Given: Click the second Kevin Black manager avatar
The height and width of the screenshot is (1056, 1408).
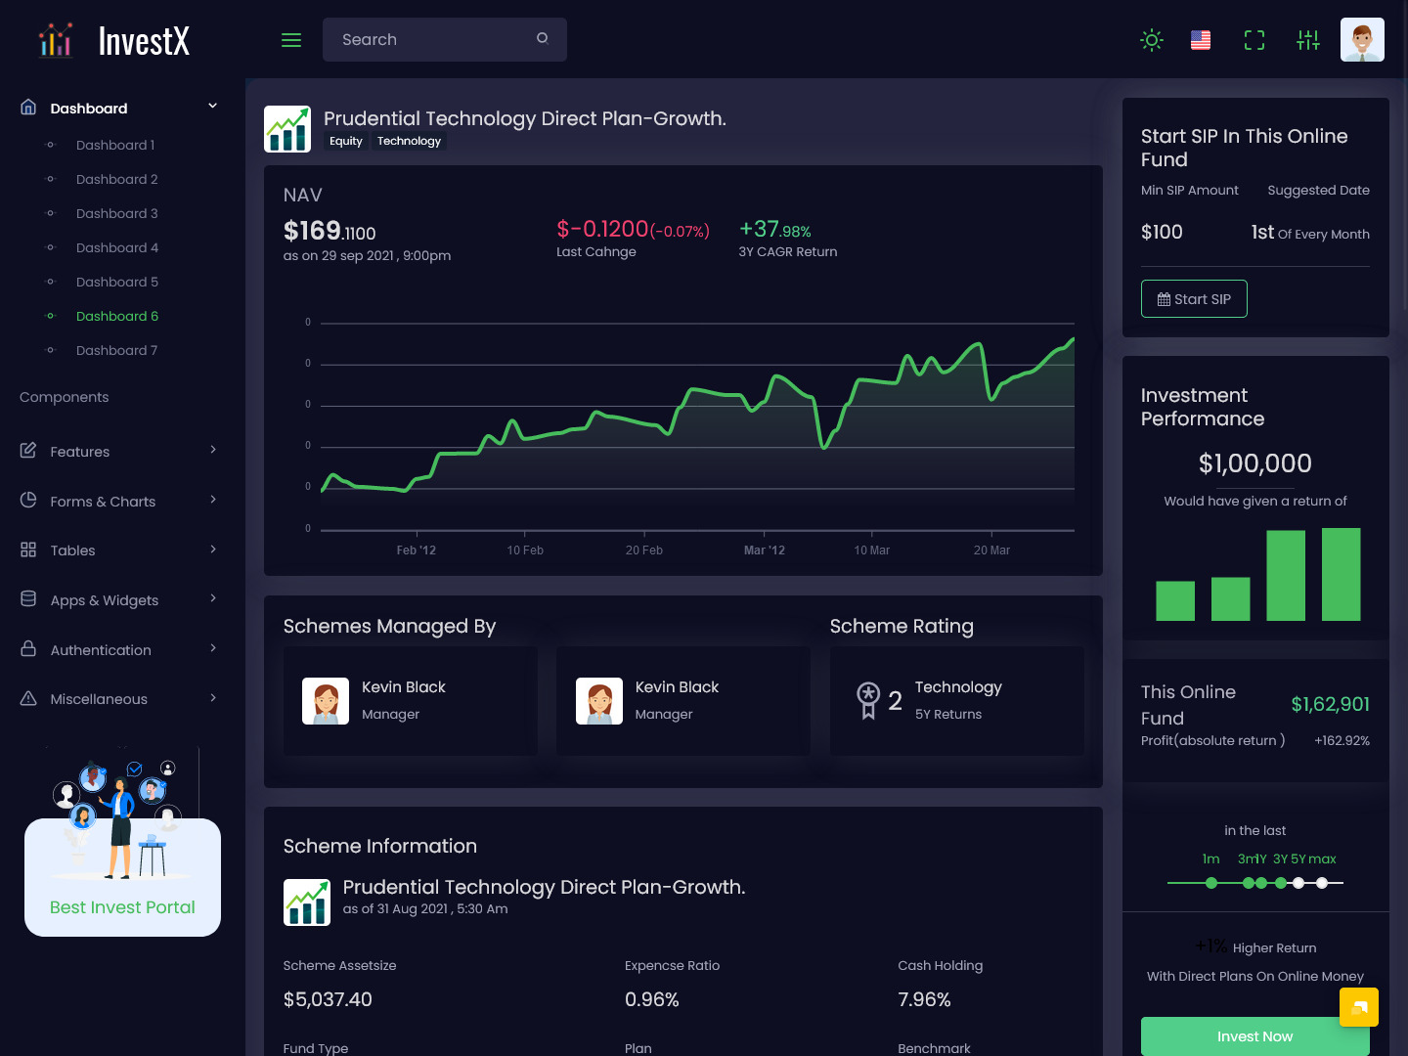Looking at the screenshot, I should pyautogui.click(x=599, y=701).
